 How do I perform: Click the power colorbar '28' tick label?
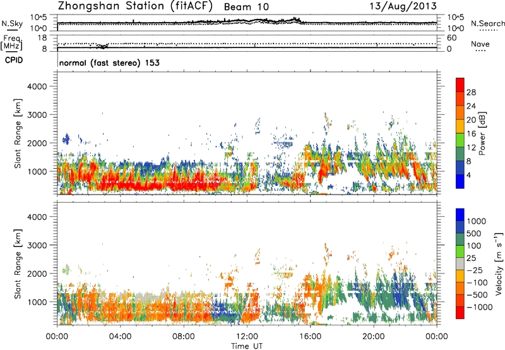[471, 92]
